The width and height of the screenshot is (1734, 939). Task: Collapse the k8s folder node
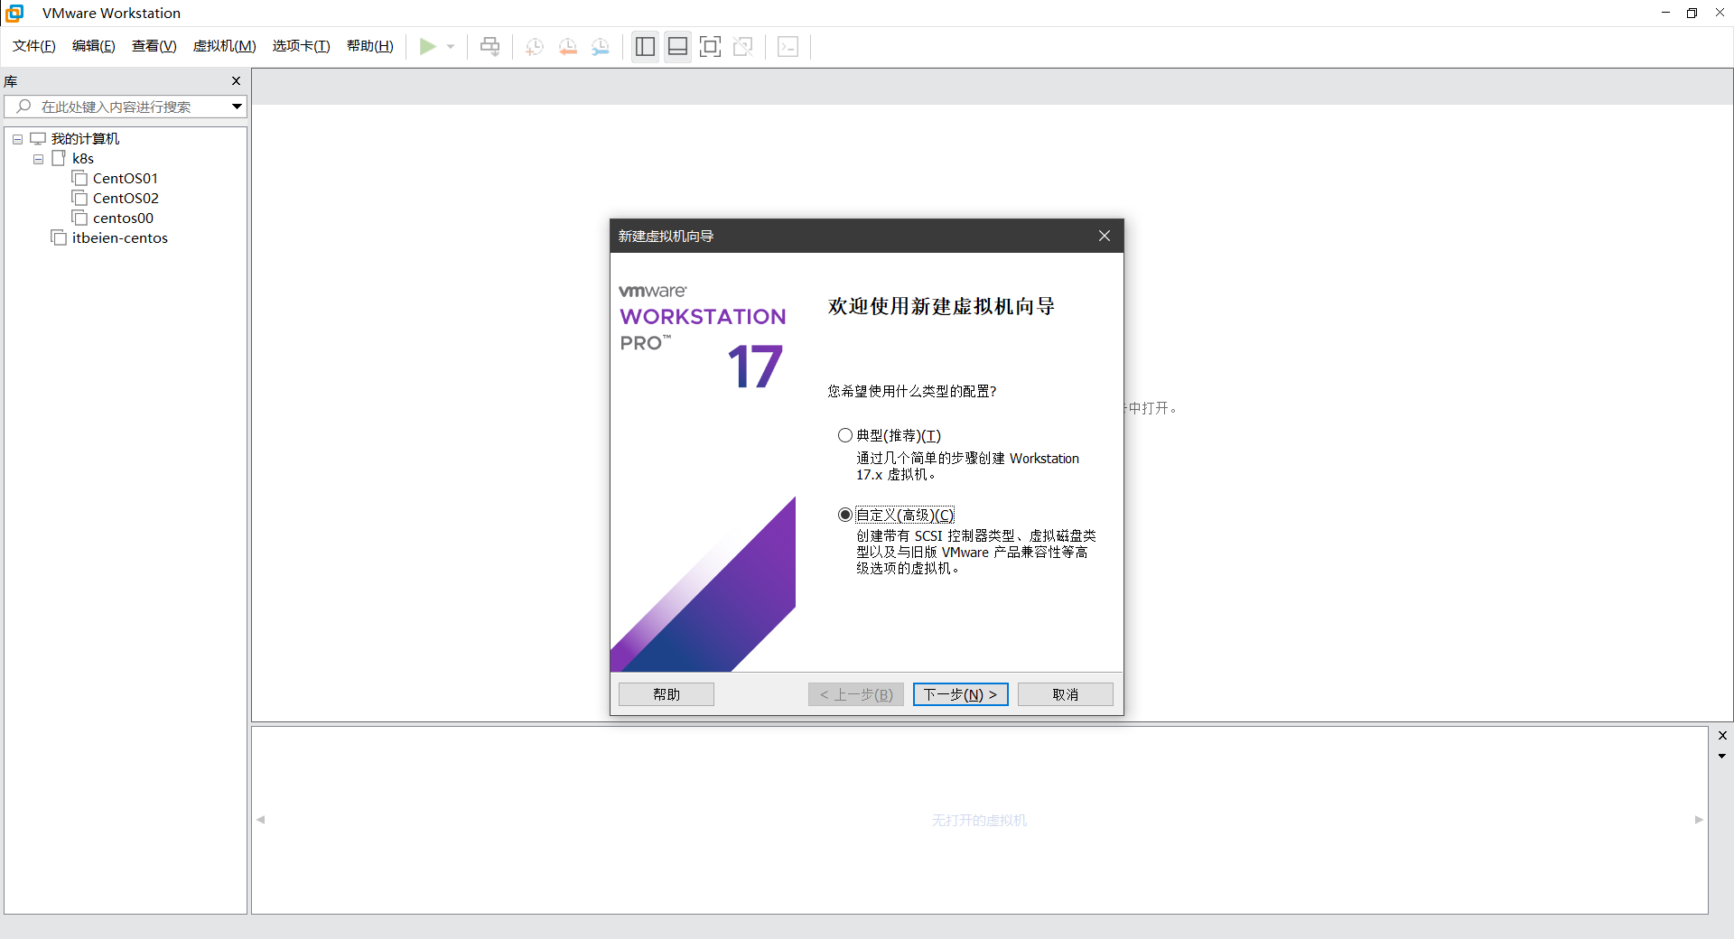pyautogui.click(x=39, y=159)
